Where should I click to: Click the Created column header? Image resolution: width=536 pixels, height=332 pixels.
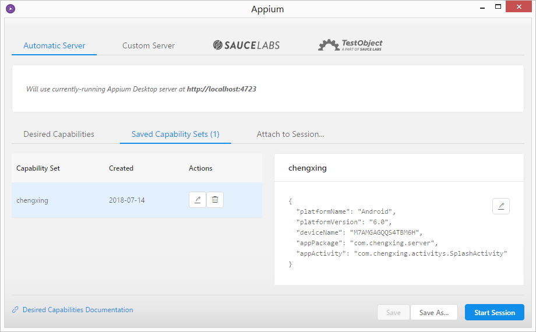pyautogui.click(x=121, y=168)
